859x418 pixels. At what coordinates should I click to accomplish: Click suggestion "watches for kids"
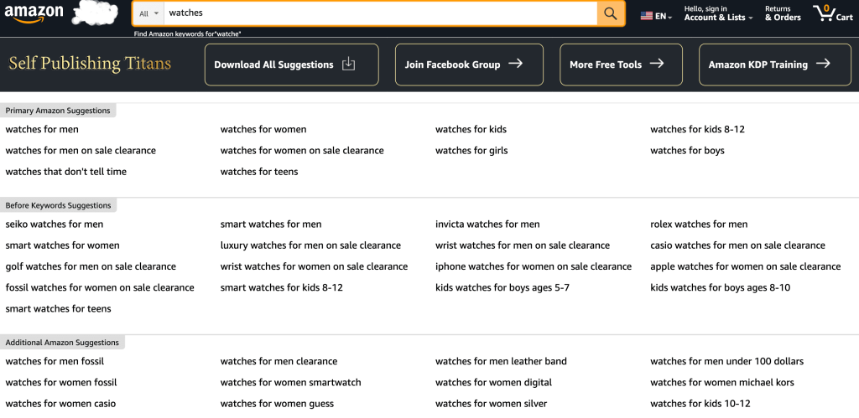click(471, 130)
